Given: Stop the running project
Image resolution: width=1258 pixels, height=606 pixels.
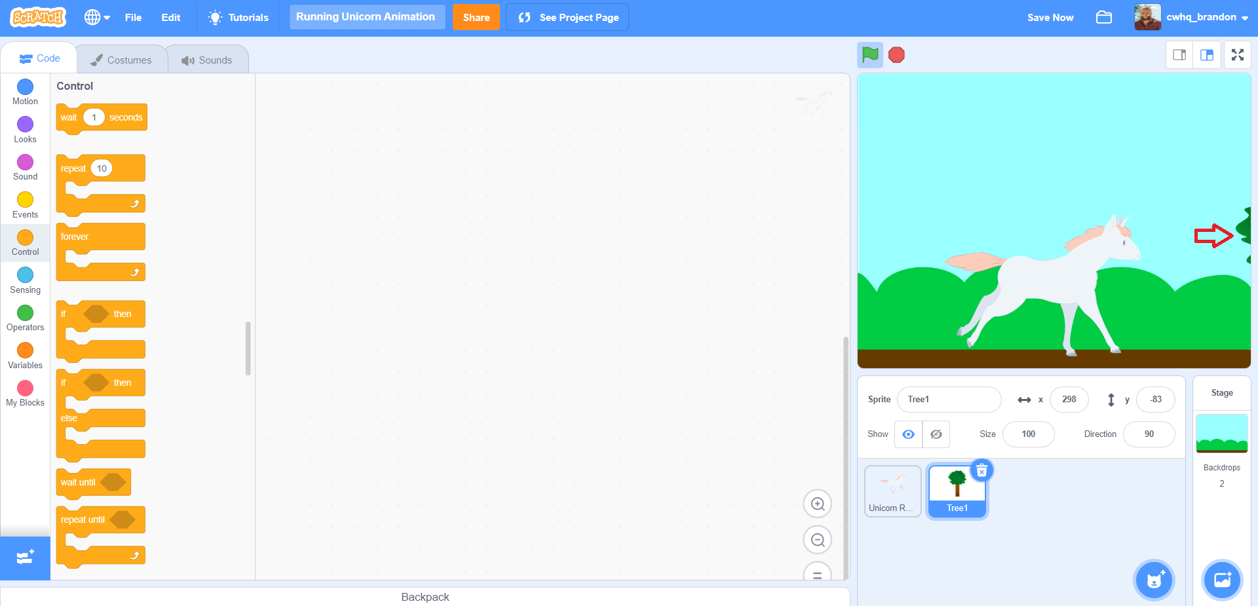Looking at the screenshot, I should tap(896, 55).
